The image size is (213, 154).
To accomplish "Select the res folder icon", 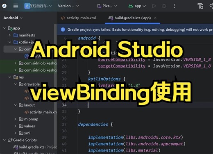I will click(x=16, y=77).
